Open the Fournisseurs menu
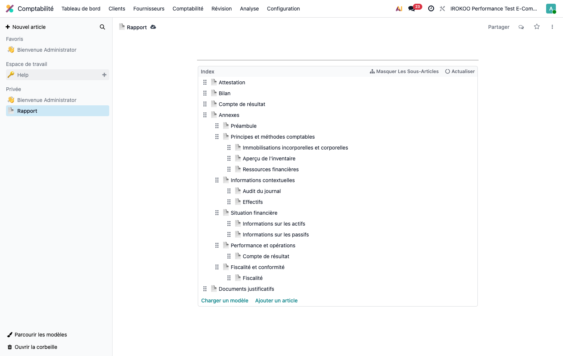 point(149,9)
